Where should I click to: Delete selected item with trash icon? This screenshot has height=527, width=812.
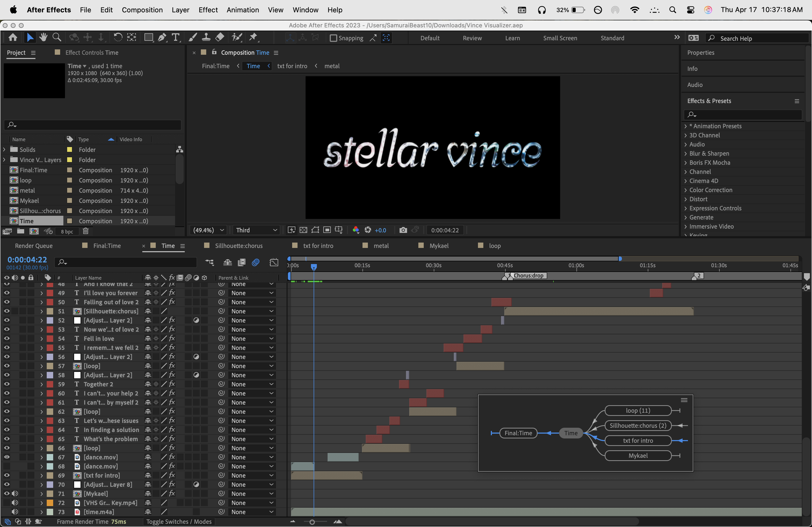click(x=86, y=231)
